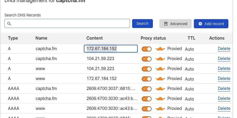Open TTL Auto setting for www 172.67.184.152
The width and height of the screenshot is (237, 118).
(189, 79)
